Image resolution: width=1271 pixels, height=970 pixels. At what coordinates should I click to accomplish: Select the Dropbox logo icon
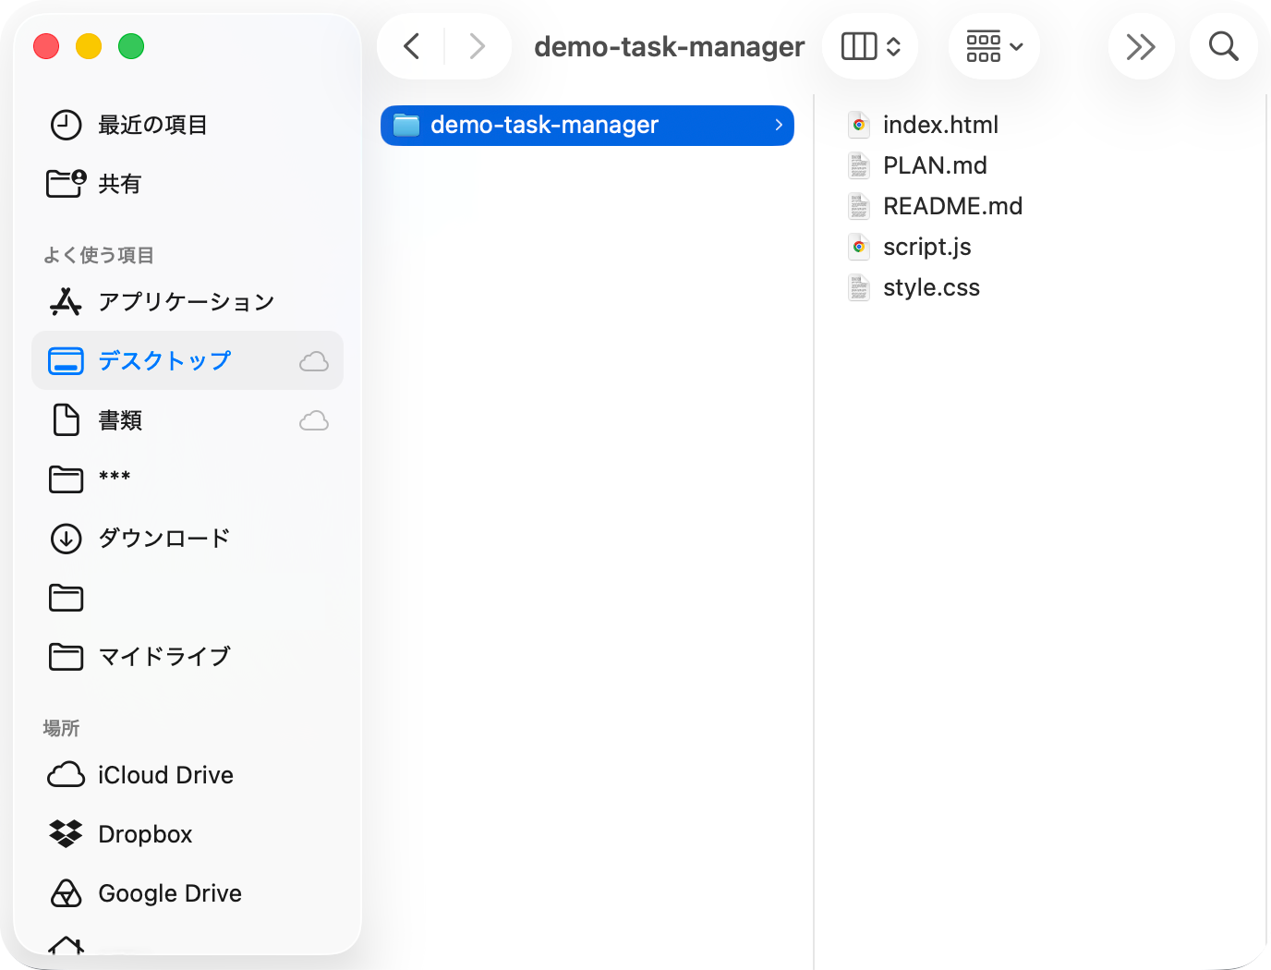pos(66,833)
